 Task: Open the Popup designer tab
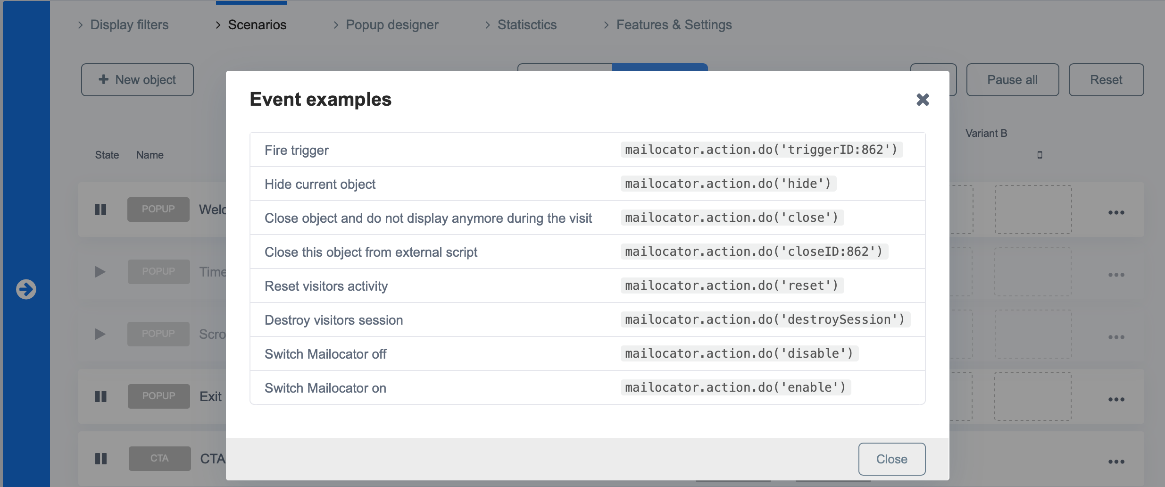[386, 25]
